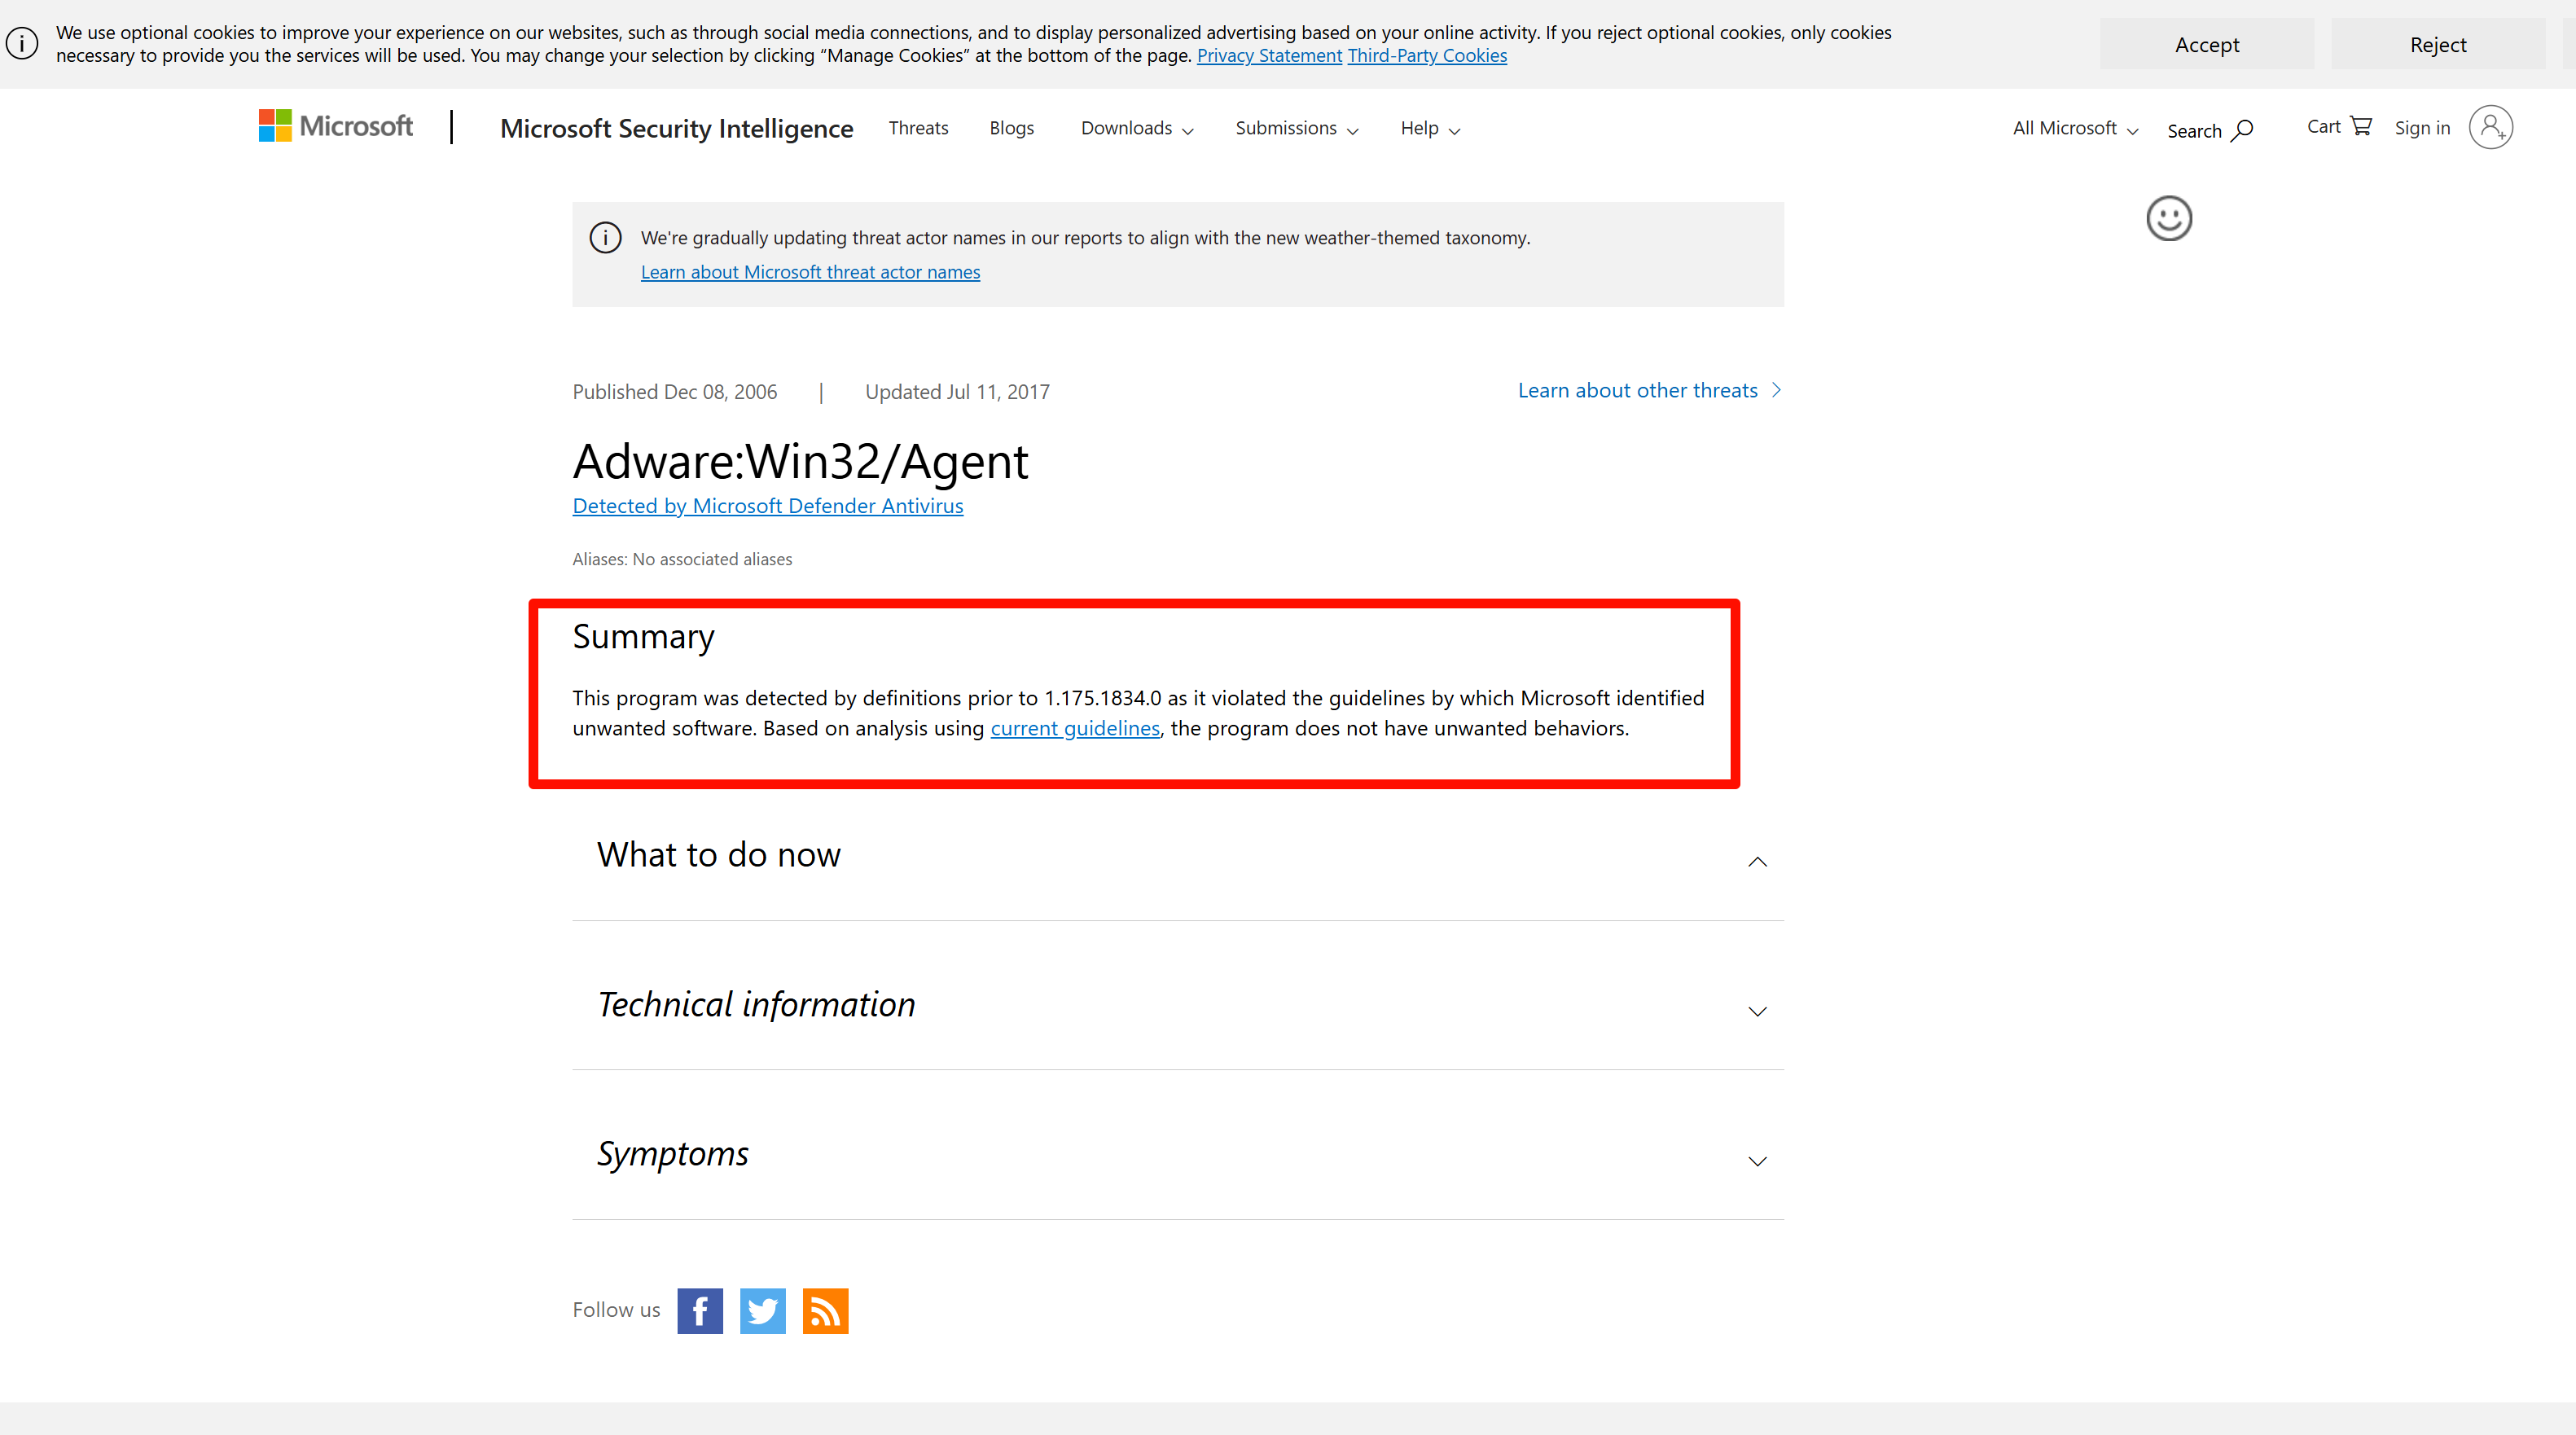Click the threat actor notice info icon
2576x1435 pixels.
point(605,238)
